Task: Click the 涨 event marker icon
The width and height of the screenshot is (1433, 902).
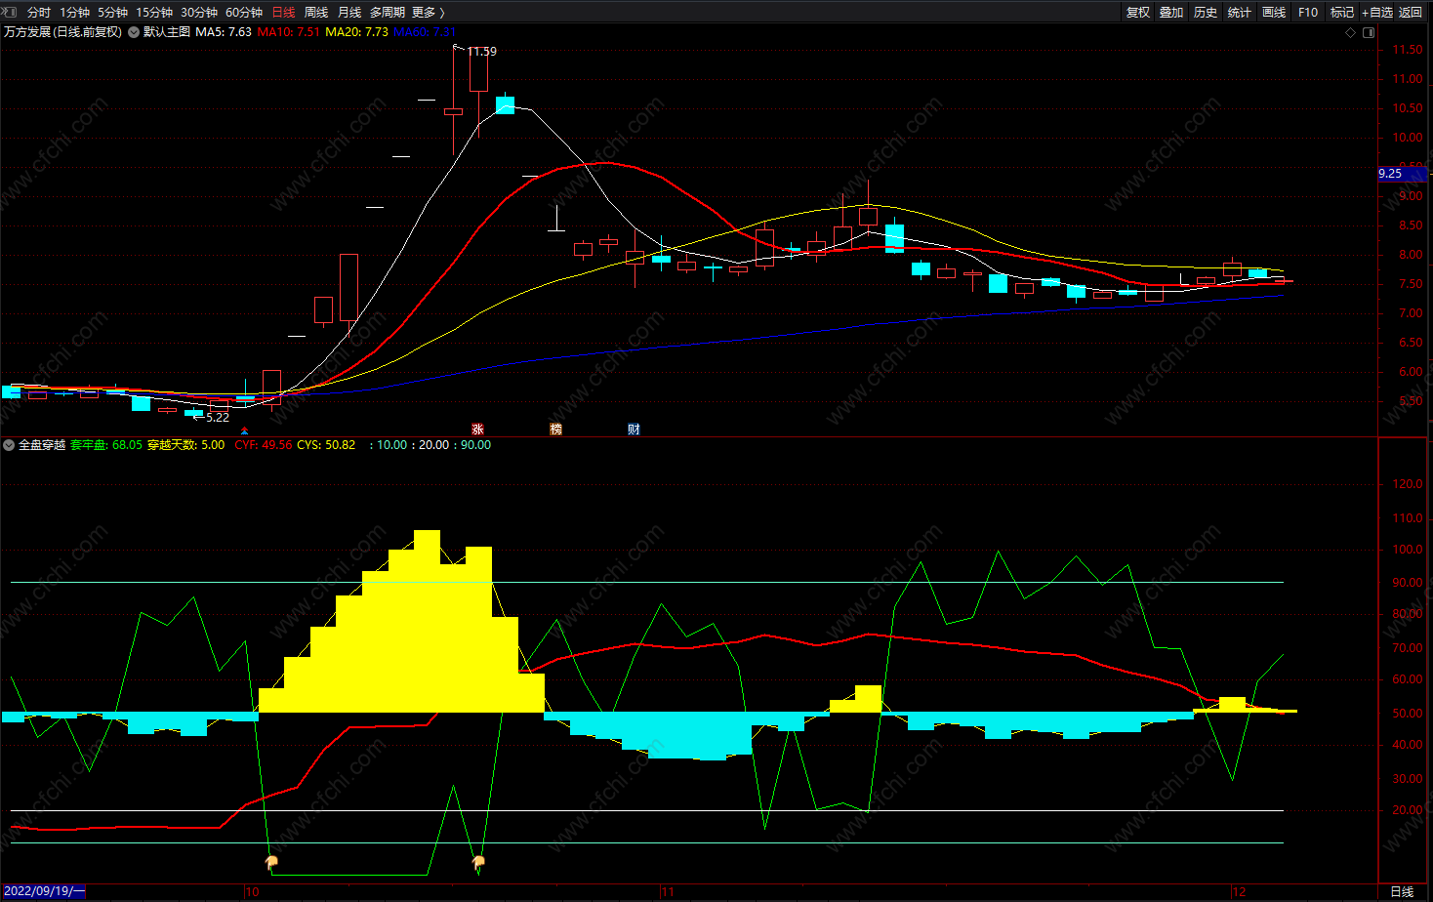Action: pyautogui.click(x=477, y=430)
